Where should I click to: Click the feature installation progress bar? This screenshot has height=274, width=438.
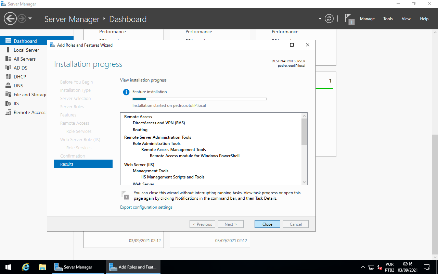tap(199, 99)
